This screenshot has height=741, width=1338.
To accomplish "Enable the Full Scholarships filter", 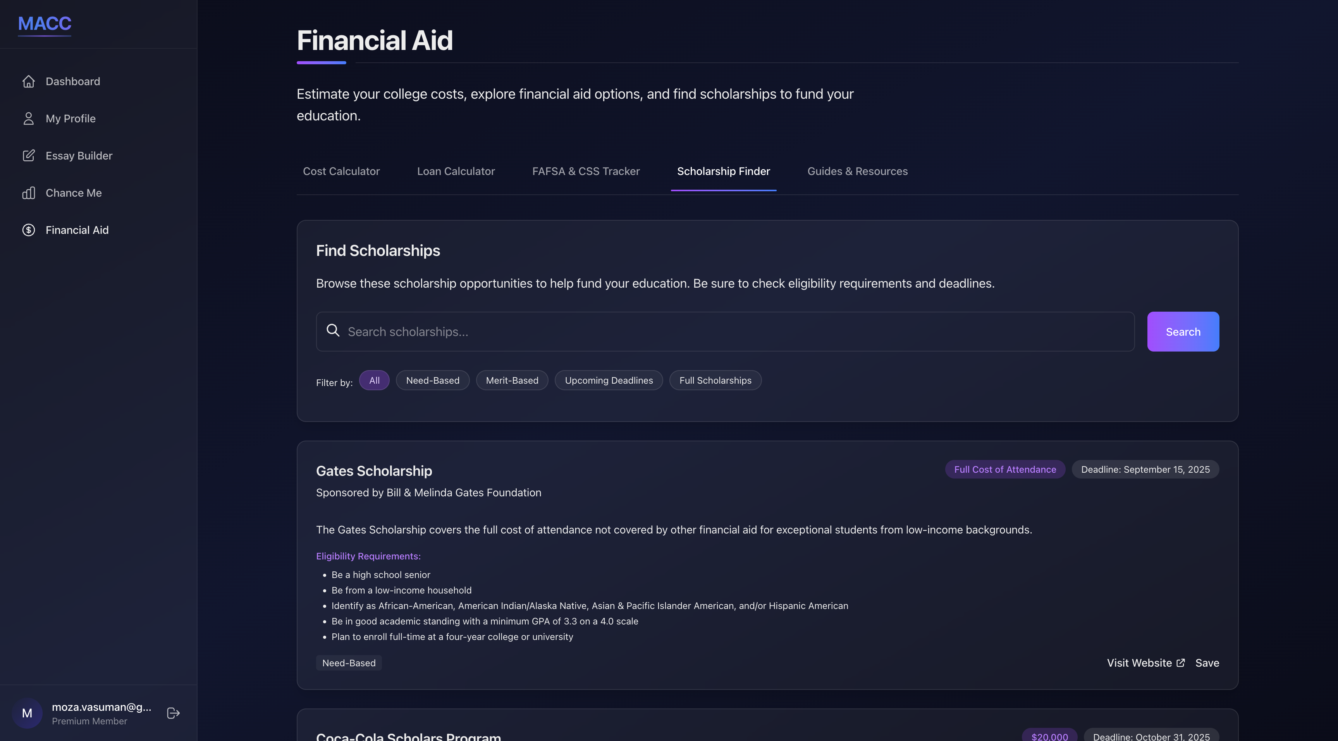I will [x=715, y=380].
